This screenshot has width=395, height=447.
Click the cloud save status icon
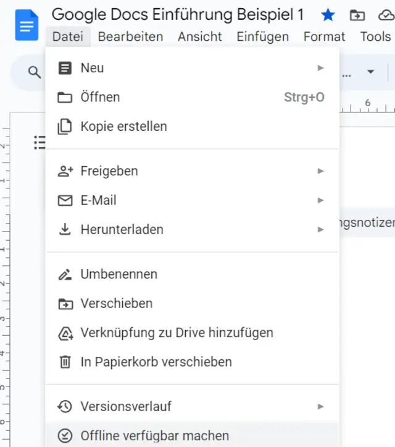click(x=386, y=15)
